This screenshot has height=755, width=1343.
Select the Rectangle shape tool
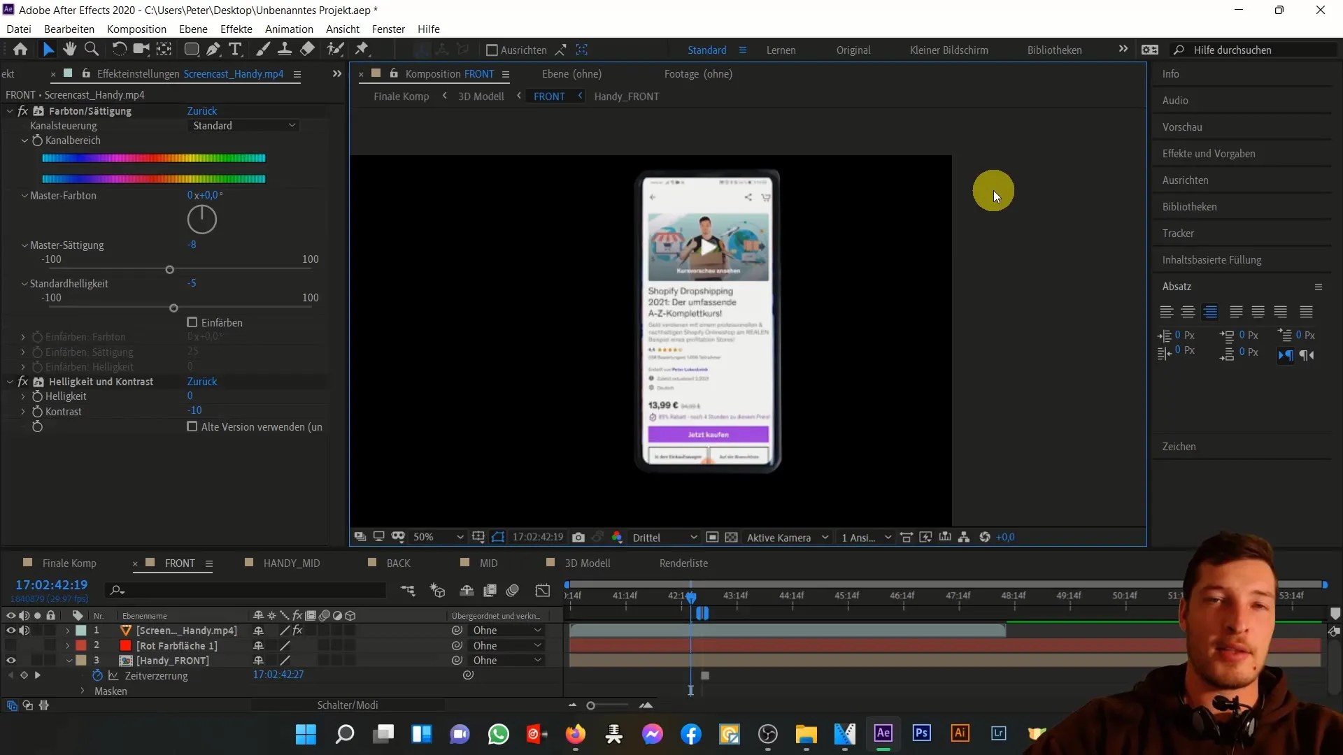(191, 50)
